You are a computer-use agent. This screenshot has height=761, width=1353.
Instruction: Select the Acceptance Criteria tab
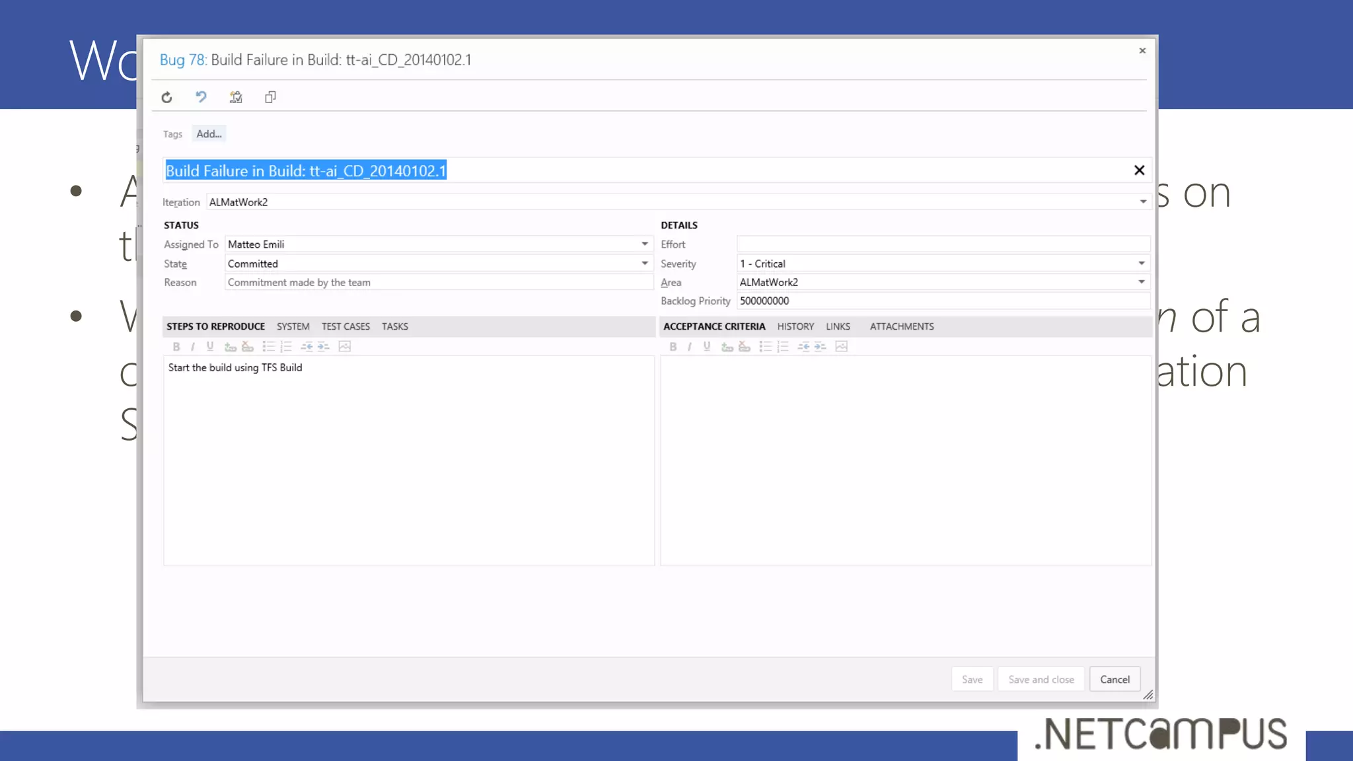(714, 326)
